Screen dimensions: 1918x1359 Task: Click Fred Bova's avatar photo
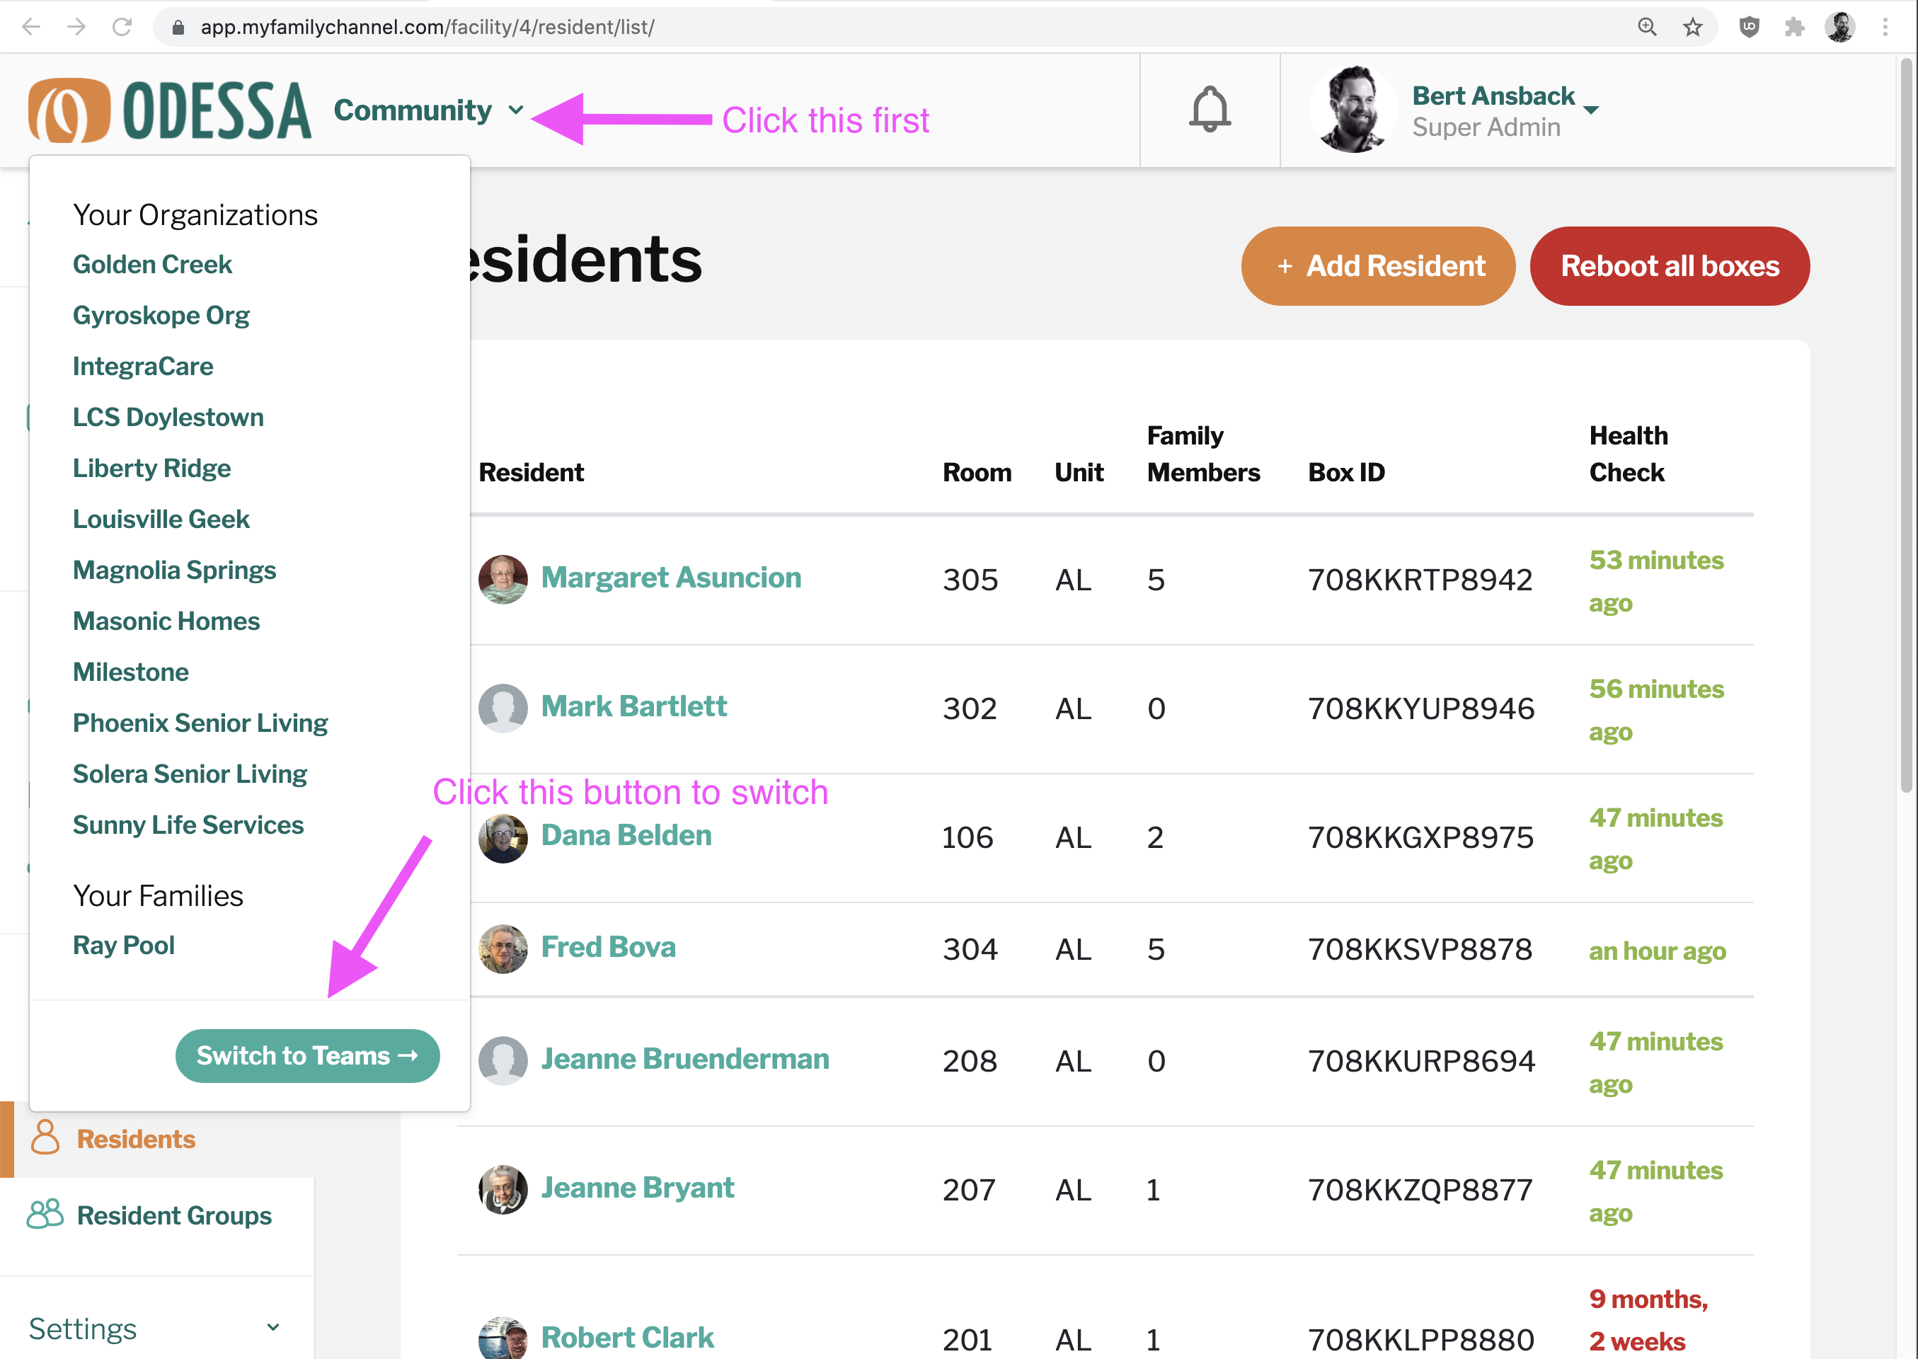(503, 949)
